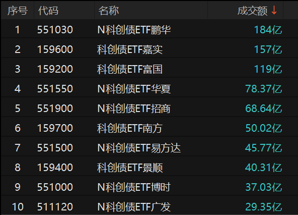Open 科创债ETF富国 entry
The height and width of the screenshot is (215, 298).
(x=130, y=69)
